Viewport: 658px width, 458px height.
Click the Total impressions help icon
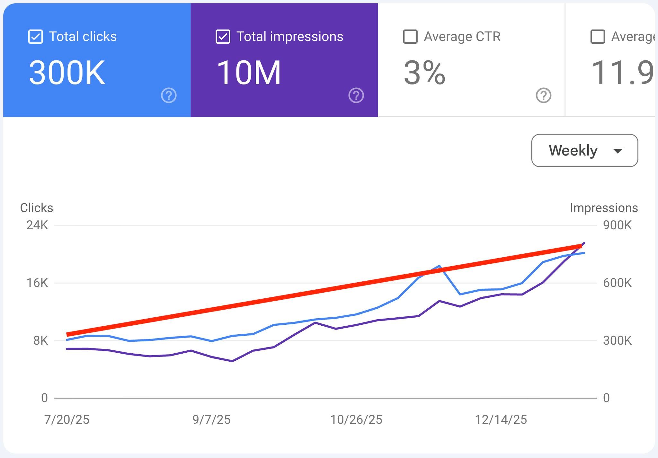[356, 95]
